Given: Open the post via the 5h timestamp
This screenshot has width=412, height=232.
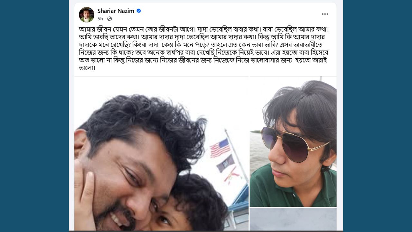Looking at the screenshot, I should [x=100, y=19].
